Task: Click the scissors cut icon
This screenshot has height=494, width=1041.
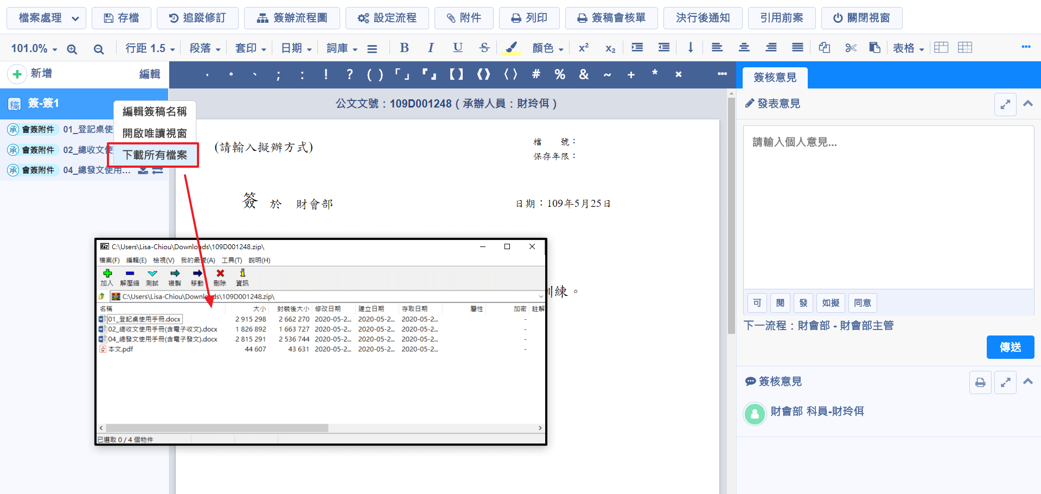Action: (x=851, y=48)
